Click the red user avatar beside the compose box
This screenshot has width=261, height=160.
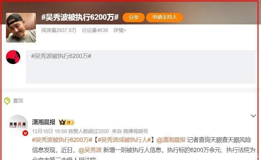[13, 57]
